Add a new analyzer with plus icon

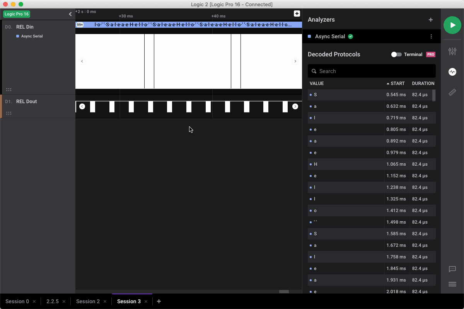[x=431, y=20]
